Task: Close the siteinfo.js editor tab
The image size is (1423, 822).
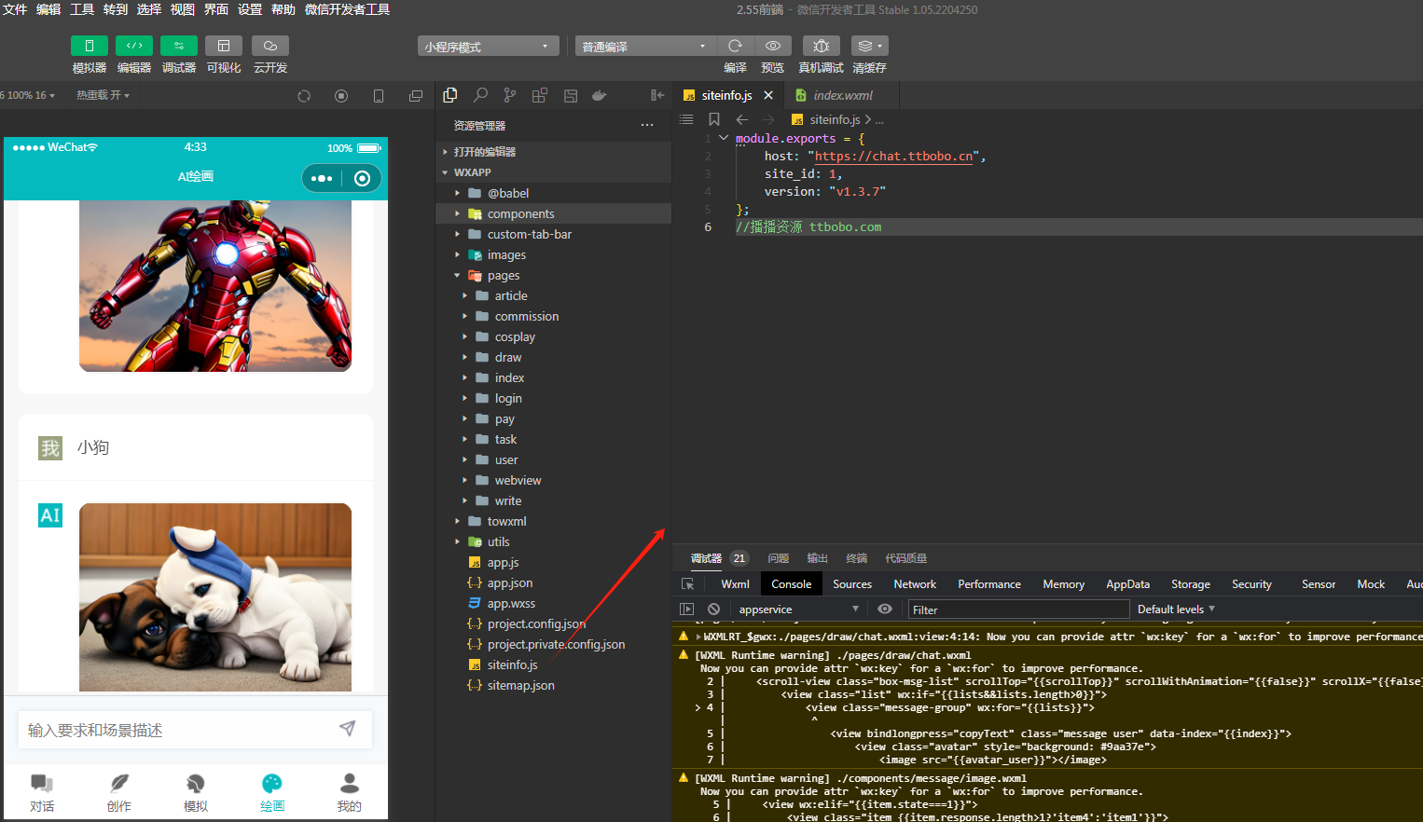Action: pos(768,95)
